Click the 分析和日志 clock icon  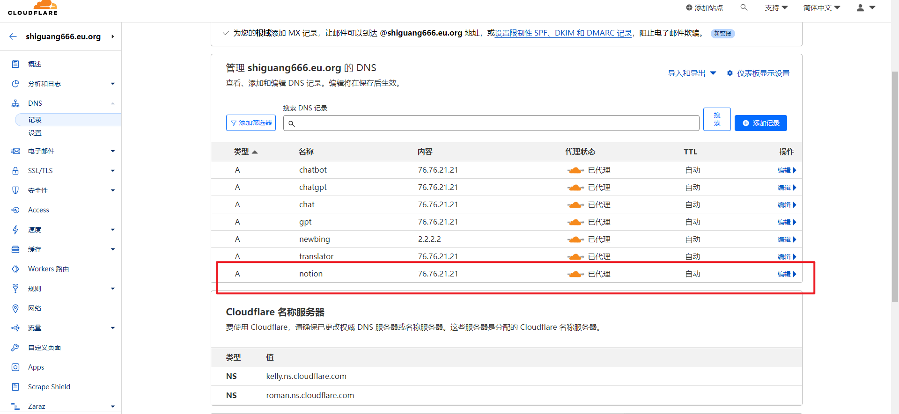pos(15,84)
